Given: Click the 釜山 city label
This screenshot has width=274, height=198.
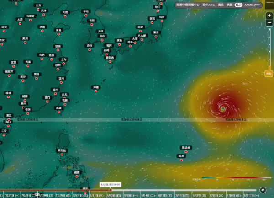Looking at the screenshot, I should pyautogui.click(x=102, y=36).
